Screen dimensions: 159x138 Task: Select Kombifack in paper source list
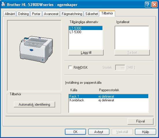[109, 100]
